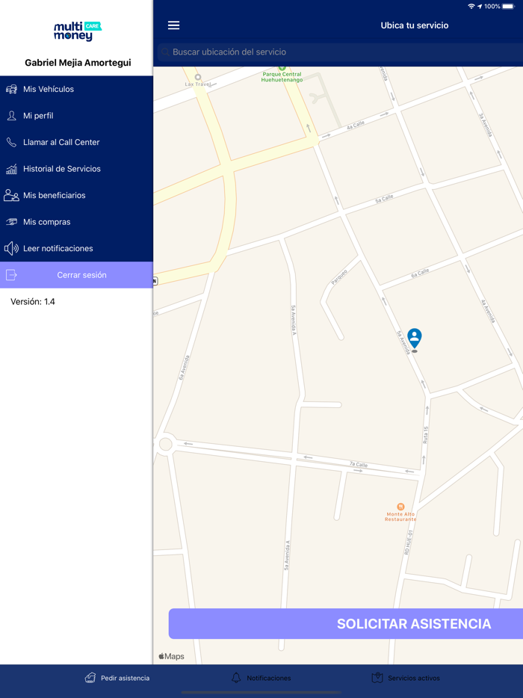Click the Leer notificaciones speaker icon

point(11,248)
